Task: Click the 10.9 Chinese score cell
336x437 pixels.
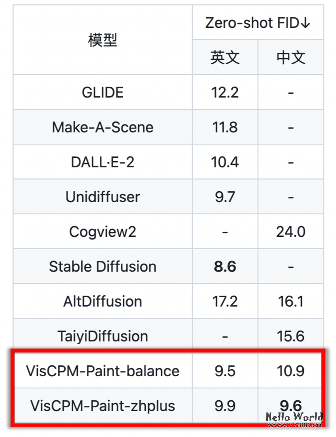Action: pos(291,371)
